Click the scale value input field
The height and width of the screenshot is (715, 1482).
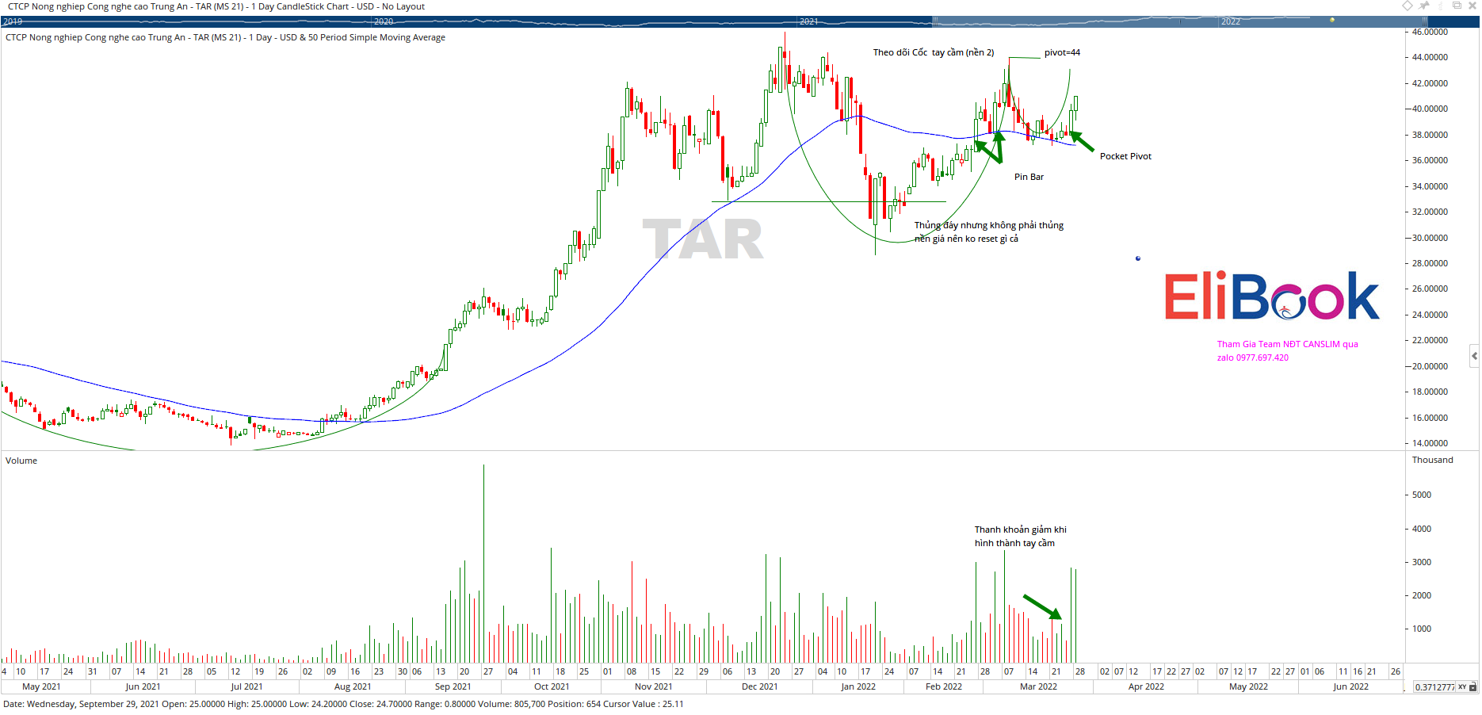click(1434, 687)
